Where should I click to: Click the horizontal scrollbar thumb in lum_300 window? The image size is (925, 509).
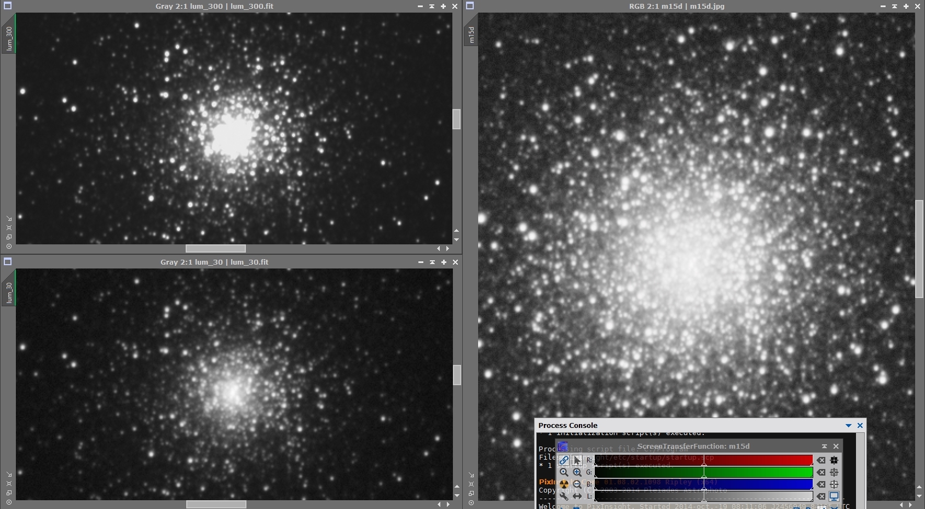[x=216, y=248]
